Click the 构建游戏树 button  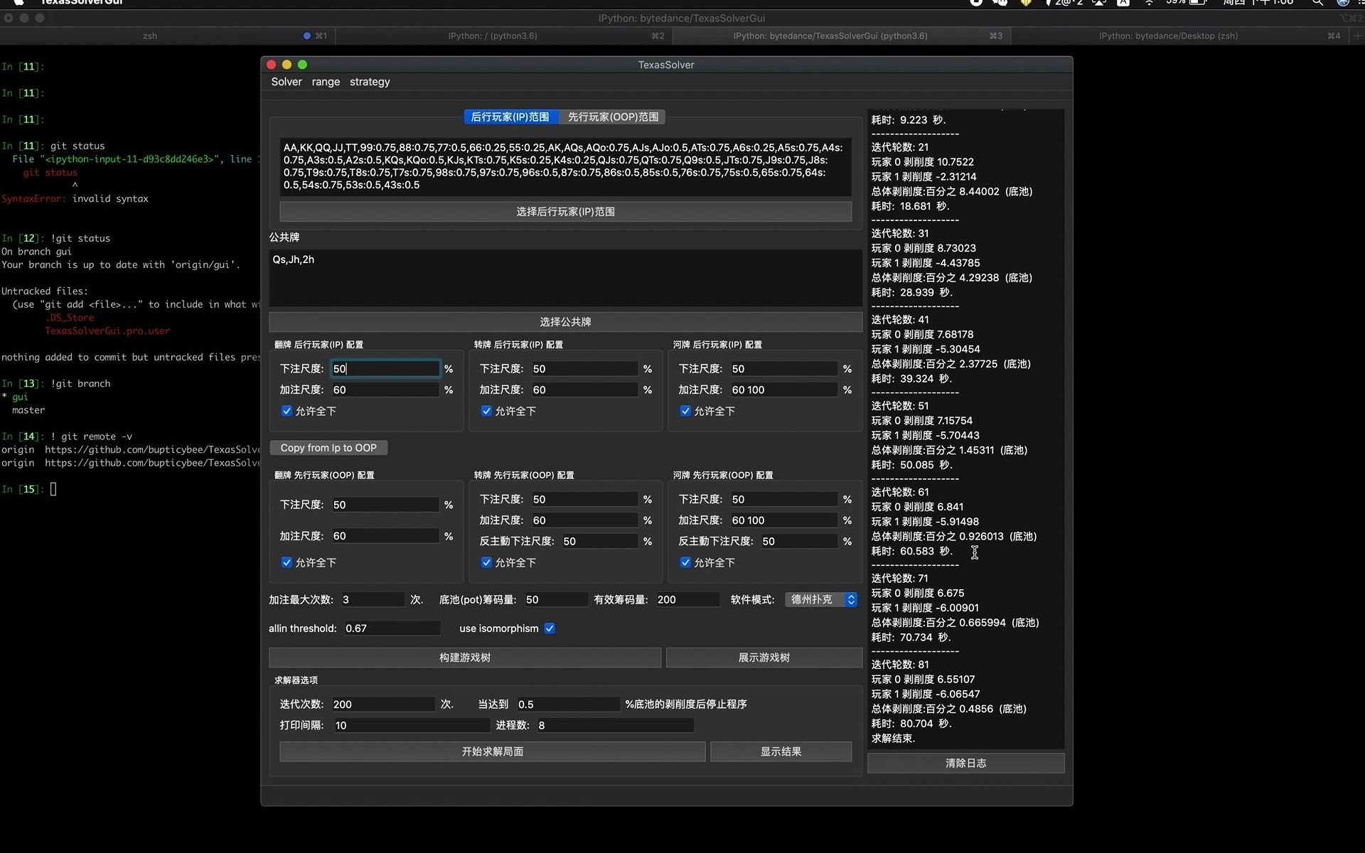tap(465, 658)
